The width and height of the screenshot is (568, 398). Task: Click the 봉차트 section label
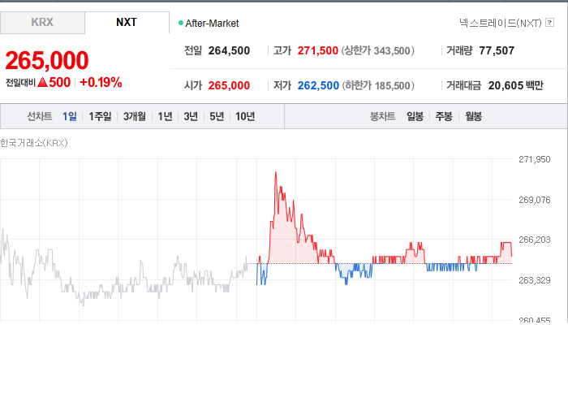(x=382, y=116)
